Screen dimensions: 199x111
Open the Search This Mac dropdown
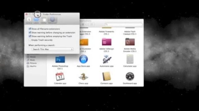click(x=53, y=49)
